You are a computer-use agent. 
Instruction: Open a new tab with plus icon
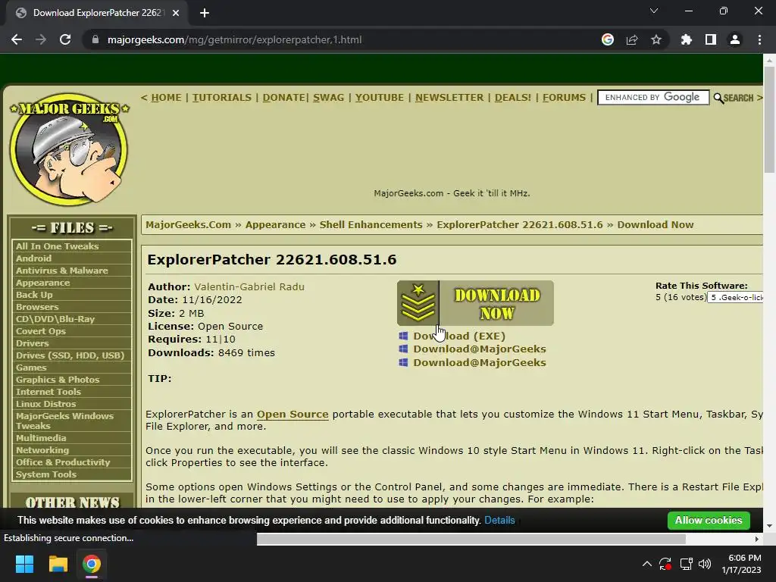coord(205,13)
